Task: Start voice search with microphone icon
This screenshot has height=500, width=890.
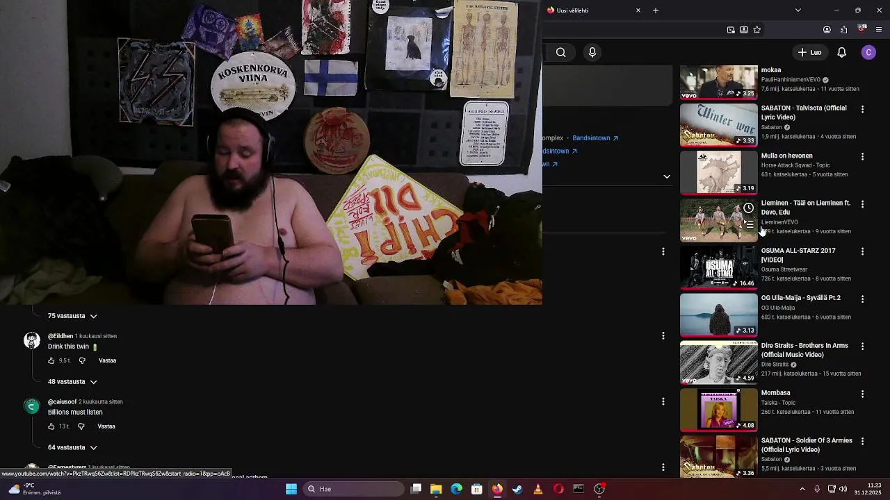Action: pyautogui.click(x=592, y=52)
